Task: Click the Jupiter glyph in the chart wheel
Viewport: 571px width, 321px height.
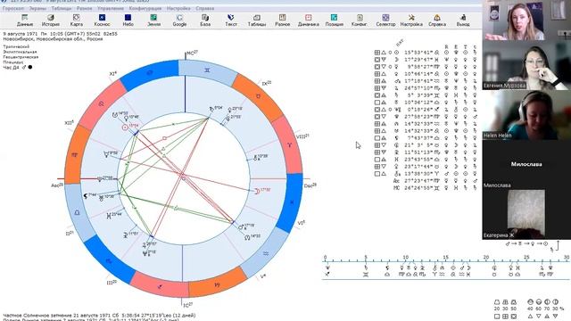Action: (145, 245)
